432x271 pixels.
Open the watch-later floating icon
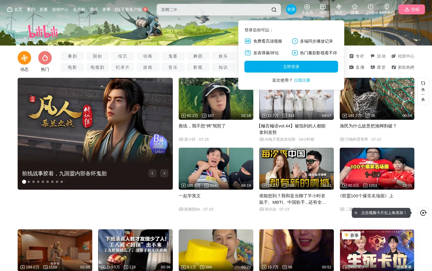click(x=423, y=213)
